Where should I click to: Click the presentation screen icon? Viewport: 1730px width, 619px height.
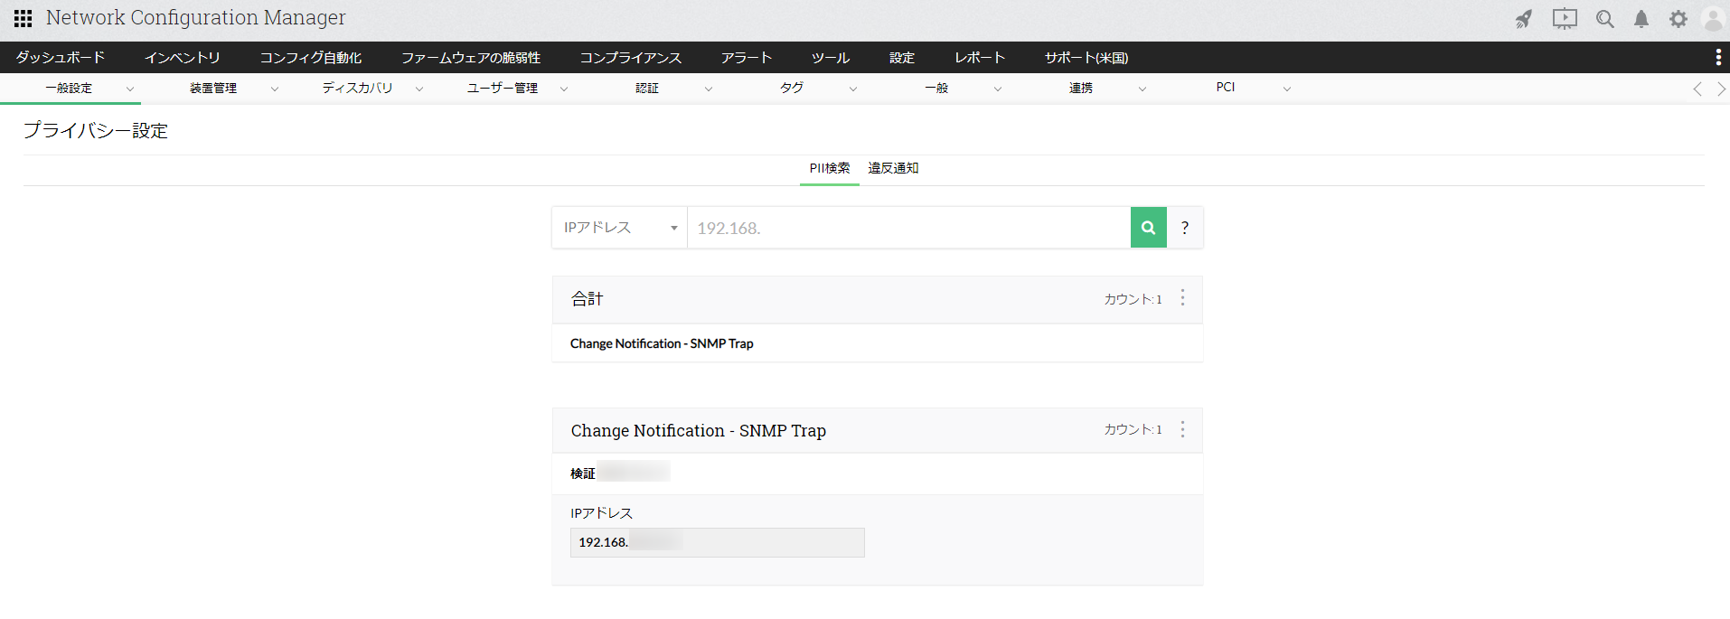click(1565, 19)
